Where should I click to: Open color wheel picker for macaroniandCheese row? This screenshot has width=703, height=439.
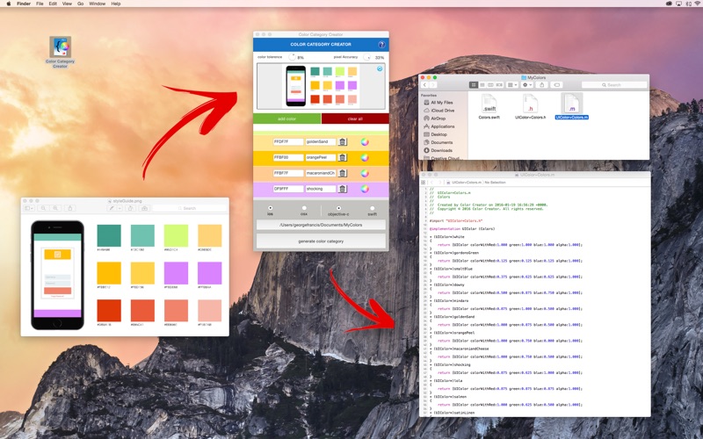tap(365, 173)
